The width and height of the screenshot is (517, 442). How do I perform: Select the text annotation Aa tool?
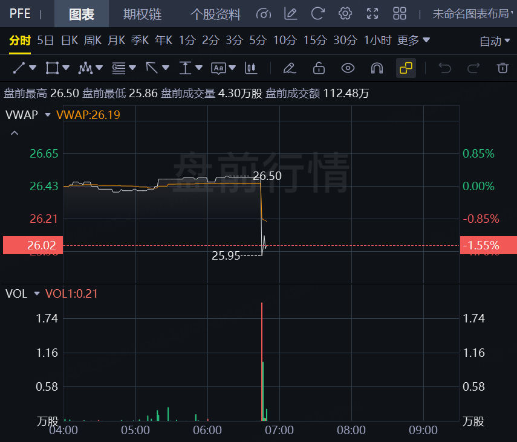point(219,68)
